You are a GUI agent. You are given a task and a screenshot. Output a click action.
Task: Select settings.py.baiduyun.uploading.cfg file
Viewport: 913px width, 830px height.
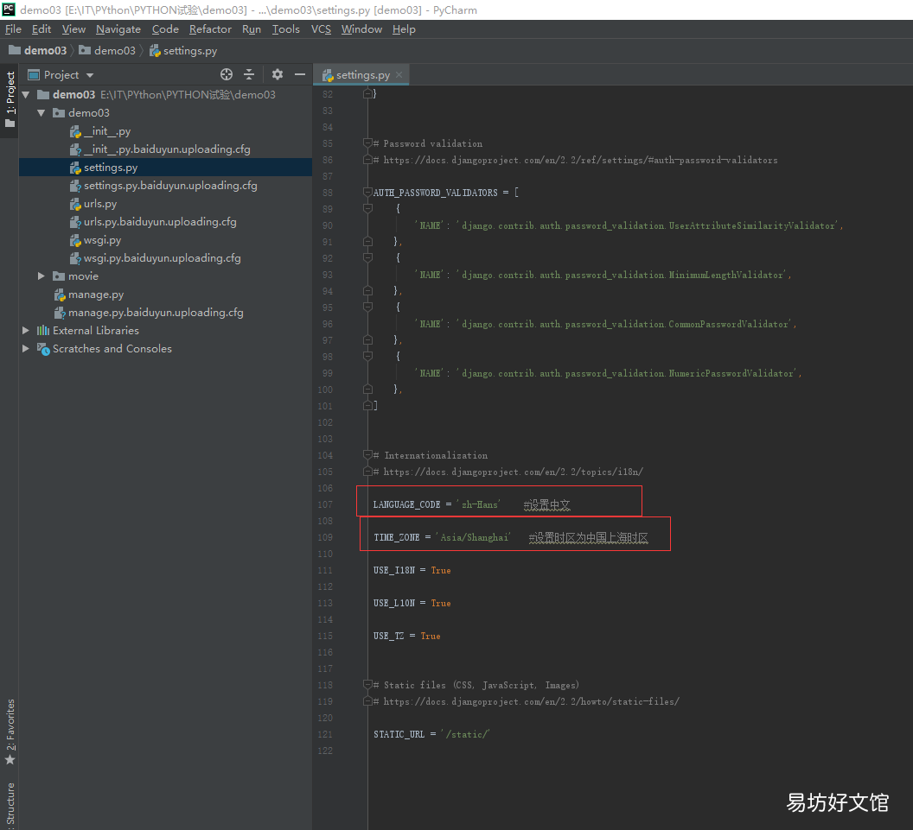[x=170, y=186]
